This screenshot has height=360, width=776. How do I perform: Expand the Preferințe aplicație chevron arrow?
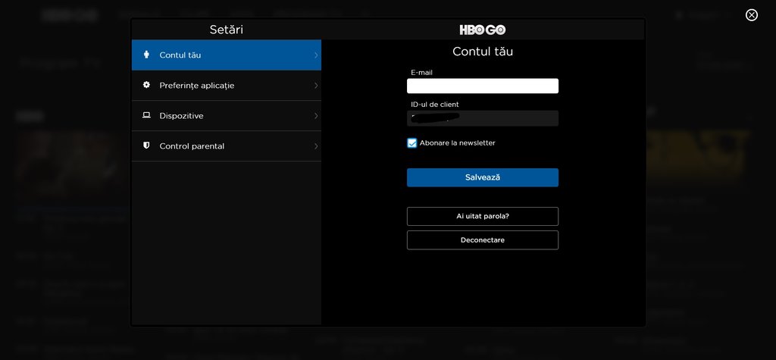point(316,85)
